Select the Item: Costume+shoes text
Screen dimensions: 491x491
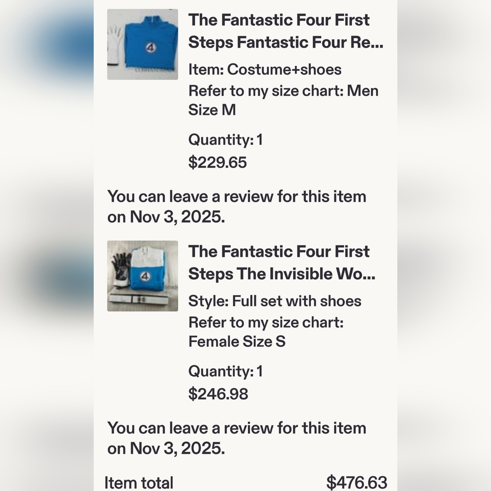tap(265, 69)
